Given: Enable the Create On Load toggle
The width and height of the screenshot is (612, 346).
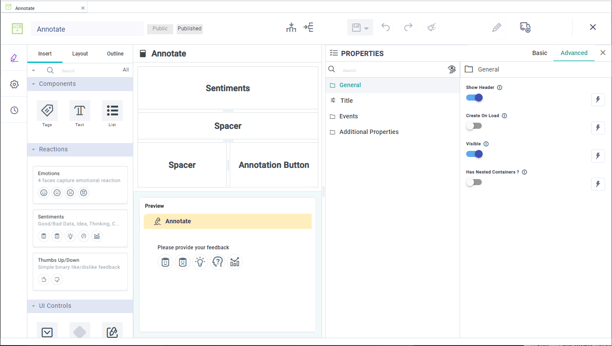Looking at the screenshot, I should click(474, 126).
